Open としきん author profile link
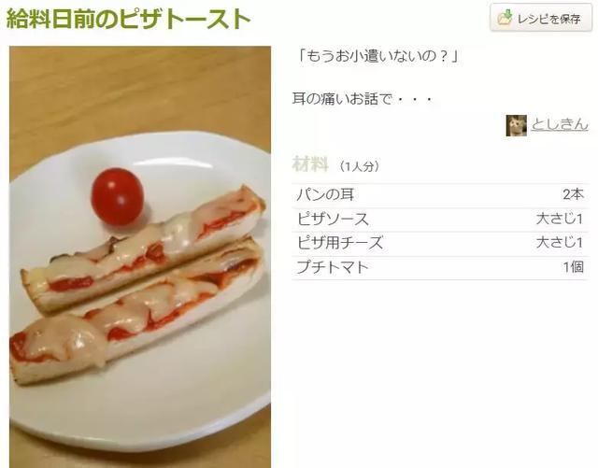The height and width of the screenshot is (468, 598). coord(560,125)
